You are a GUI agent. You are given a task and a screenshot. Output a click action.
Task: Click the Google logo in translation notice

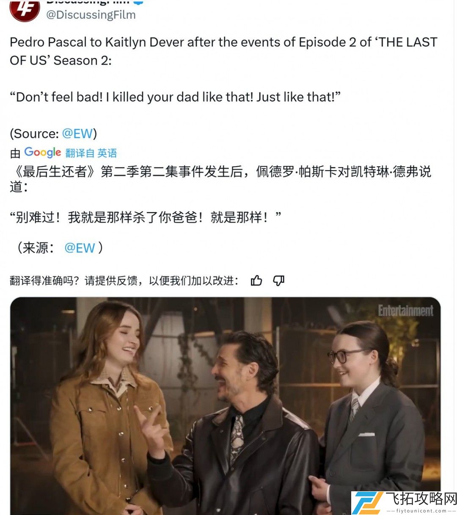(43, 152)
